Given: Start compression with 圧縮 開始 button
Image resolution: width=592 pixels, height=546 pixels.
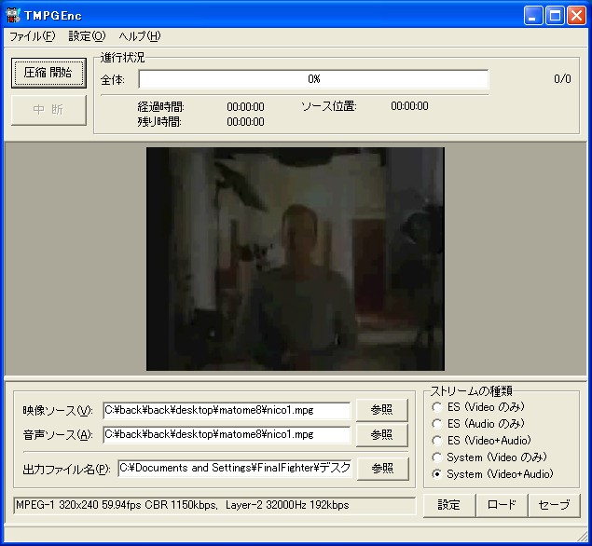Looking at the screenshot, I should click(x=48, y=73).
